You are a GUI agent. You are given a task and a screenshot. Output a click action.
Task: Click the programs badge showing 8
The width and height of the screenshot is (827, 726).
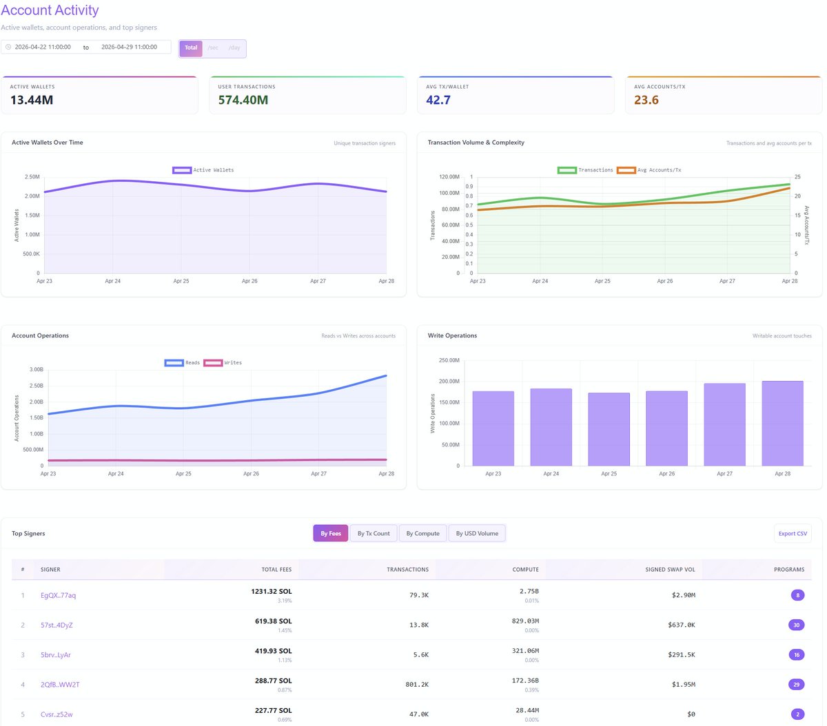coord(797,595)
